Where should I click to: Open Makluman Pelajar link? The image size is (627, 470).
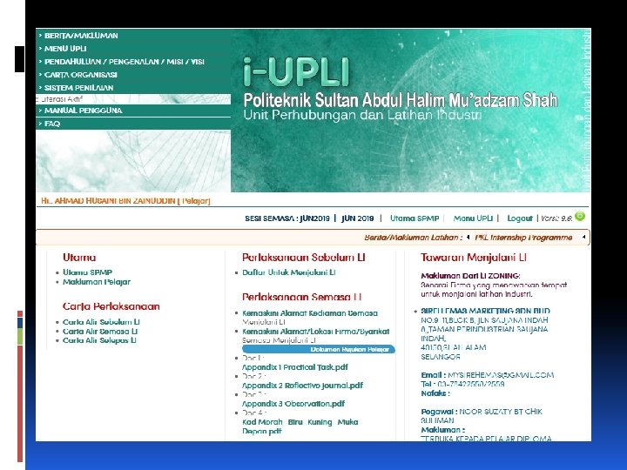pyautogui.click(x=97, y=282)
